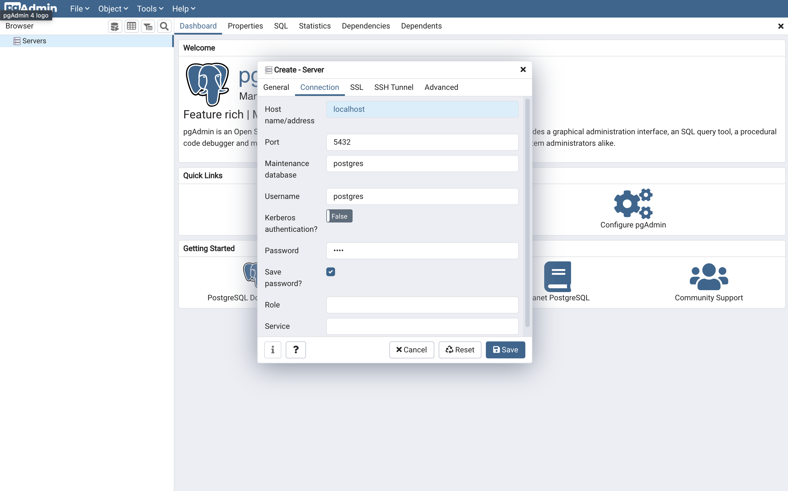Image resolution: width=788 pixels, height=491 pixels.
Task: Click the Service input field
Action: tap(422, 326)
